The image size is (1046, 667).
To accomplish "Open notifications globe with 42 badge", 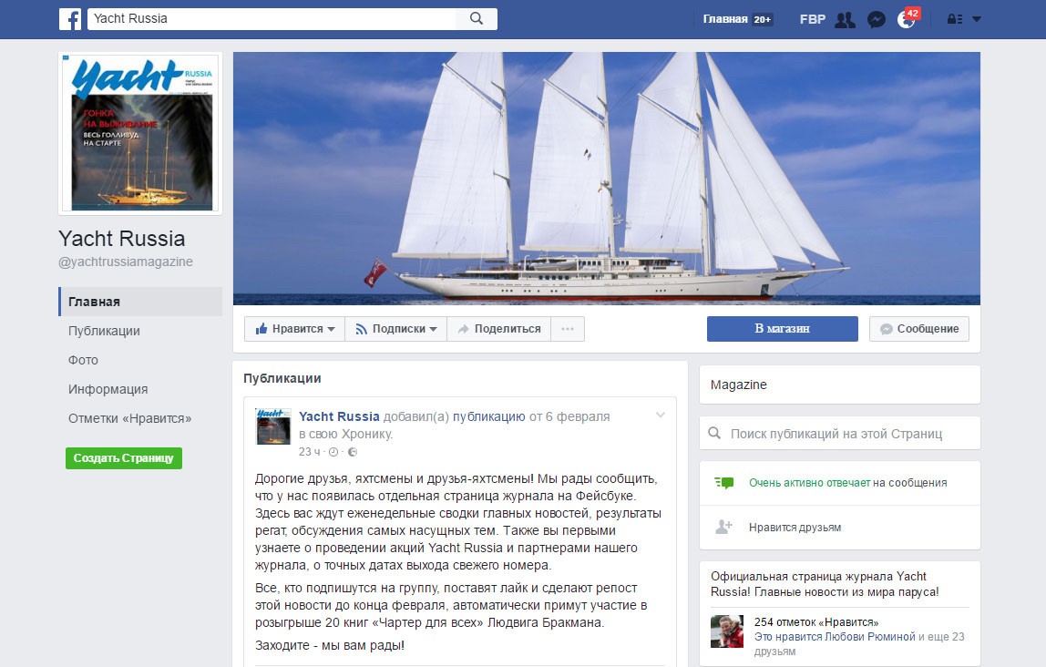I will pos(906,19).
